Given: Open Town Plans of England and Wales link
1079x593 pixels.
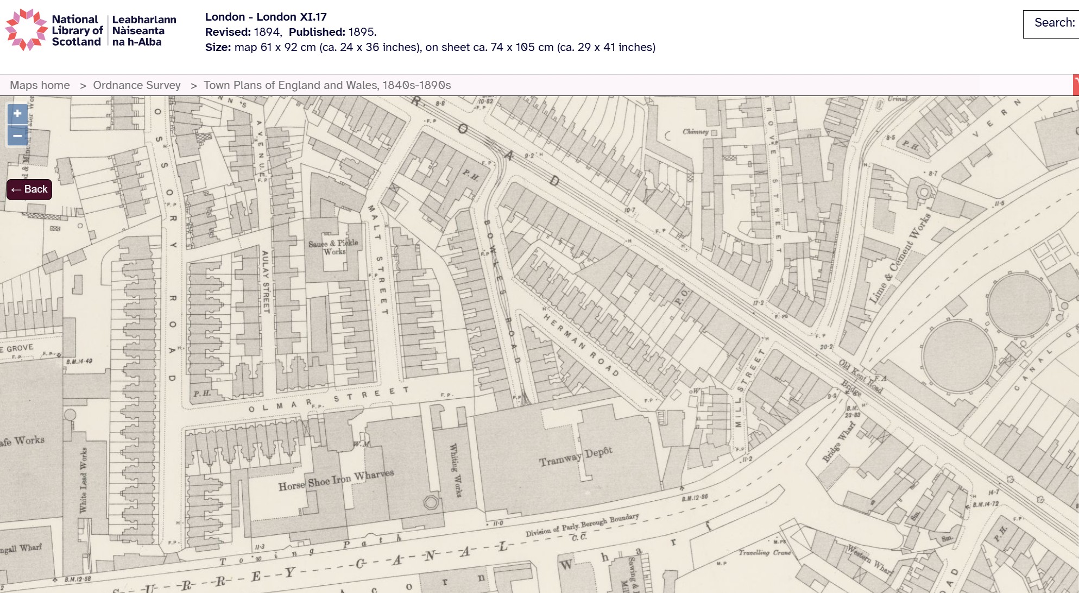Looking at the screenshot, I should 327,85.
